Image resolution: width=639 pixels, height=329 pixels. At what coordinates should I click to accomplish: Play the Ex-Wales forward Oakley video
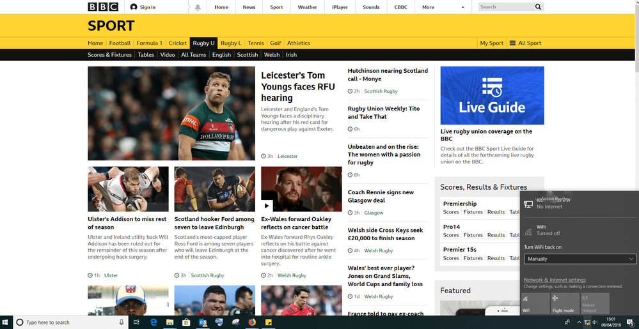coord(267,206)
